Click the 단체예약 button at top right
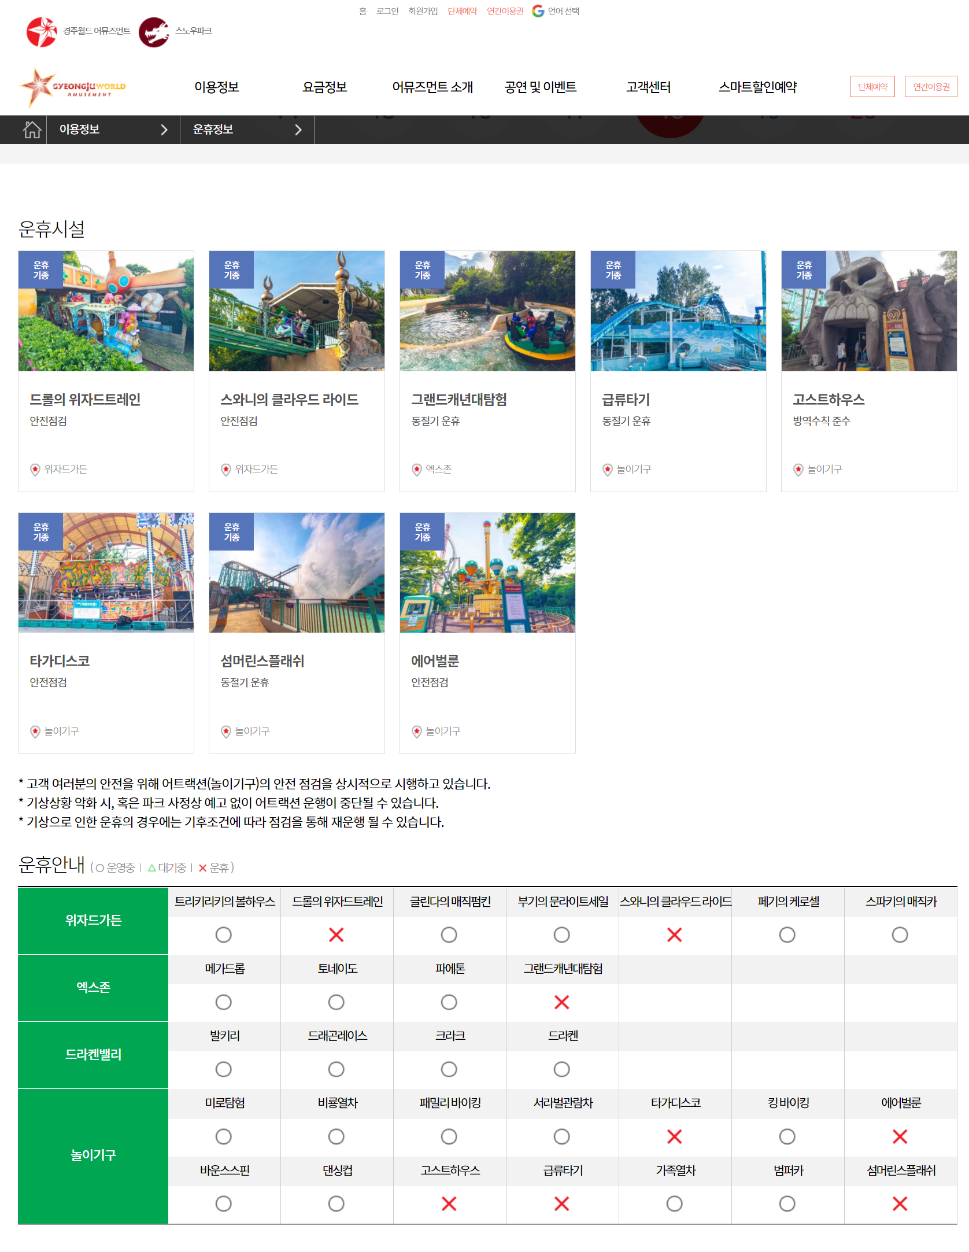Viewport: 969px width, 1252px height. pyautogui.click(x=872, y=87)
